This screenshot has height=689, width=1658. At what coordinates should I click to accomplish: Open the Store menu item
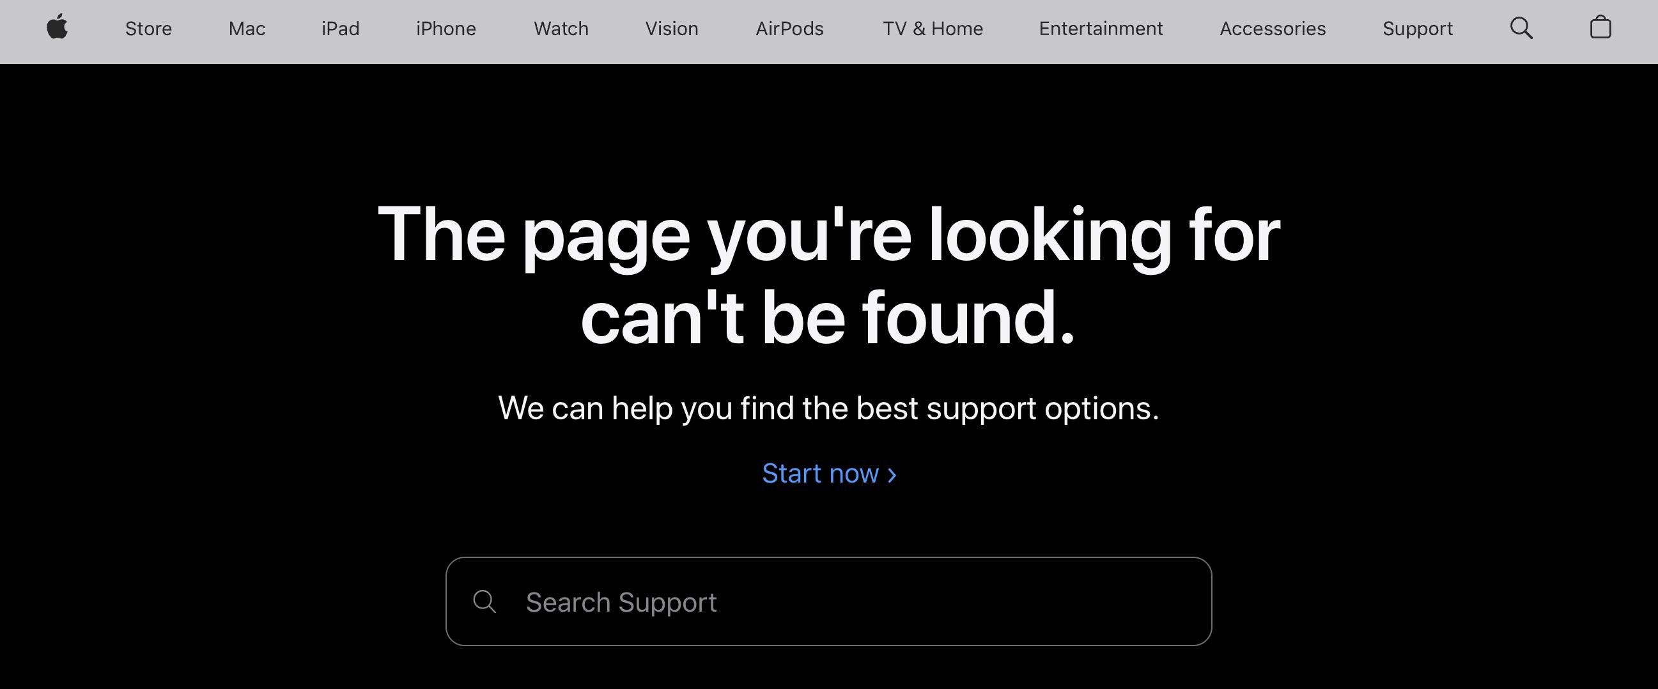(148, 28)
